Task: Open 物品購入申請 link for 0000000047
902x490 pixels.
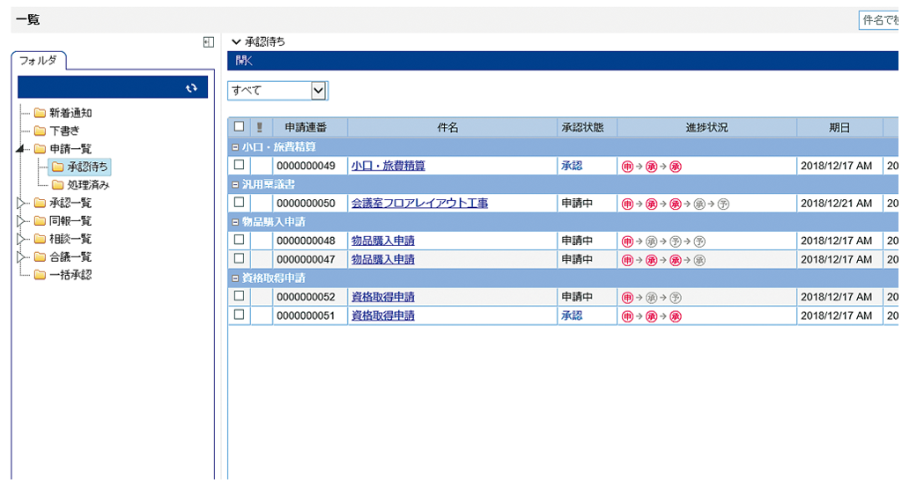Action: [383, 260]
